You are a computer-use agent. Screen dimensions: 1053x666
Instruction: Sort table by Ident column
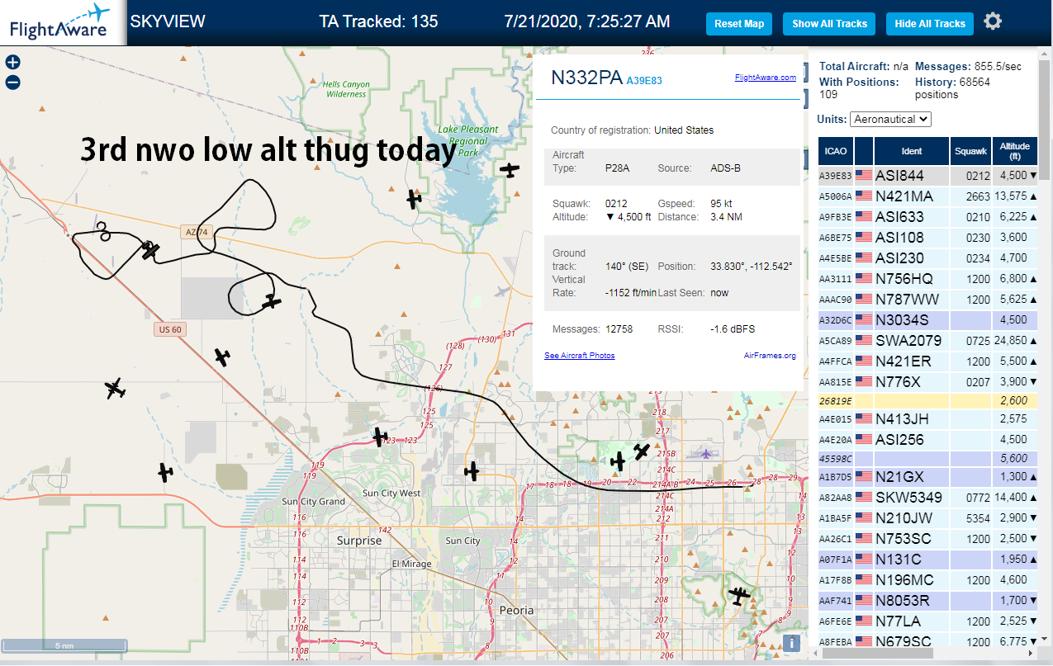pos(912,151)
